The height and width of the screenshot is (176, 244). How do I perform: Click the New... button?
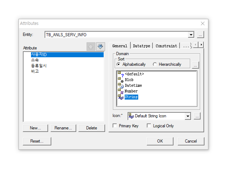(35, 128)
